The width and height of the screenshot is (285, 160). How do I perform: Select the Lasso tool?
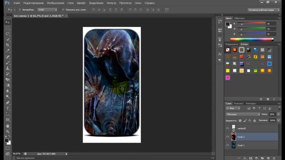8,34
